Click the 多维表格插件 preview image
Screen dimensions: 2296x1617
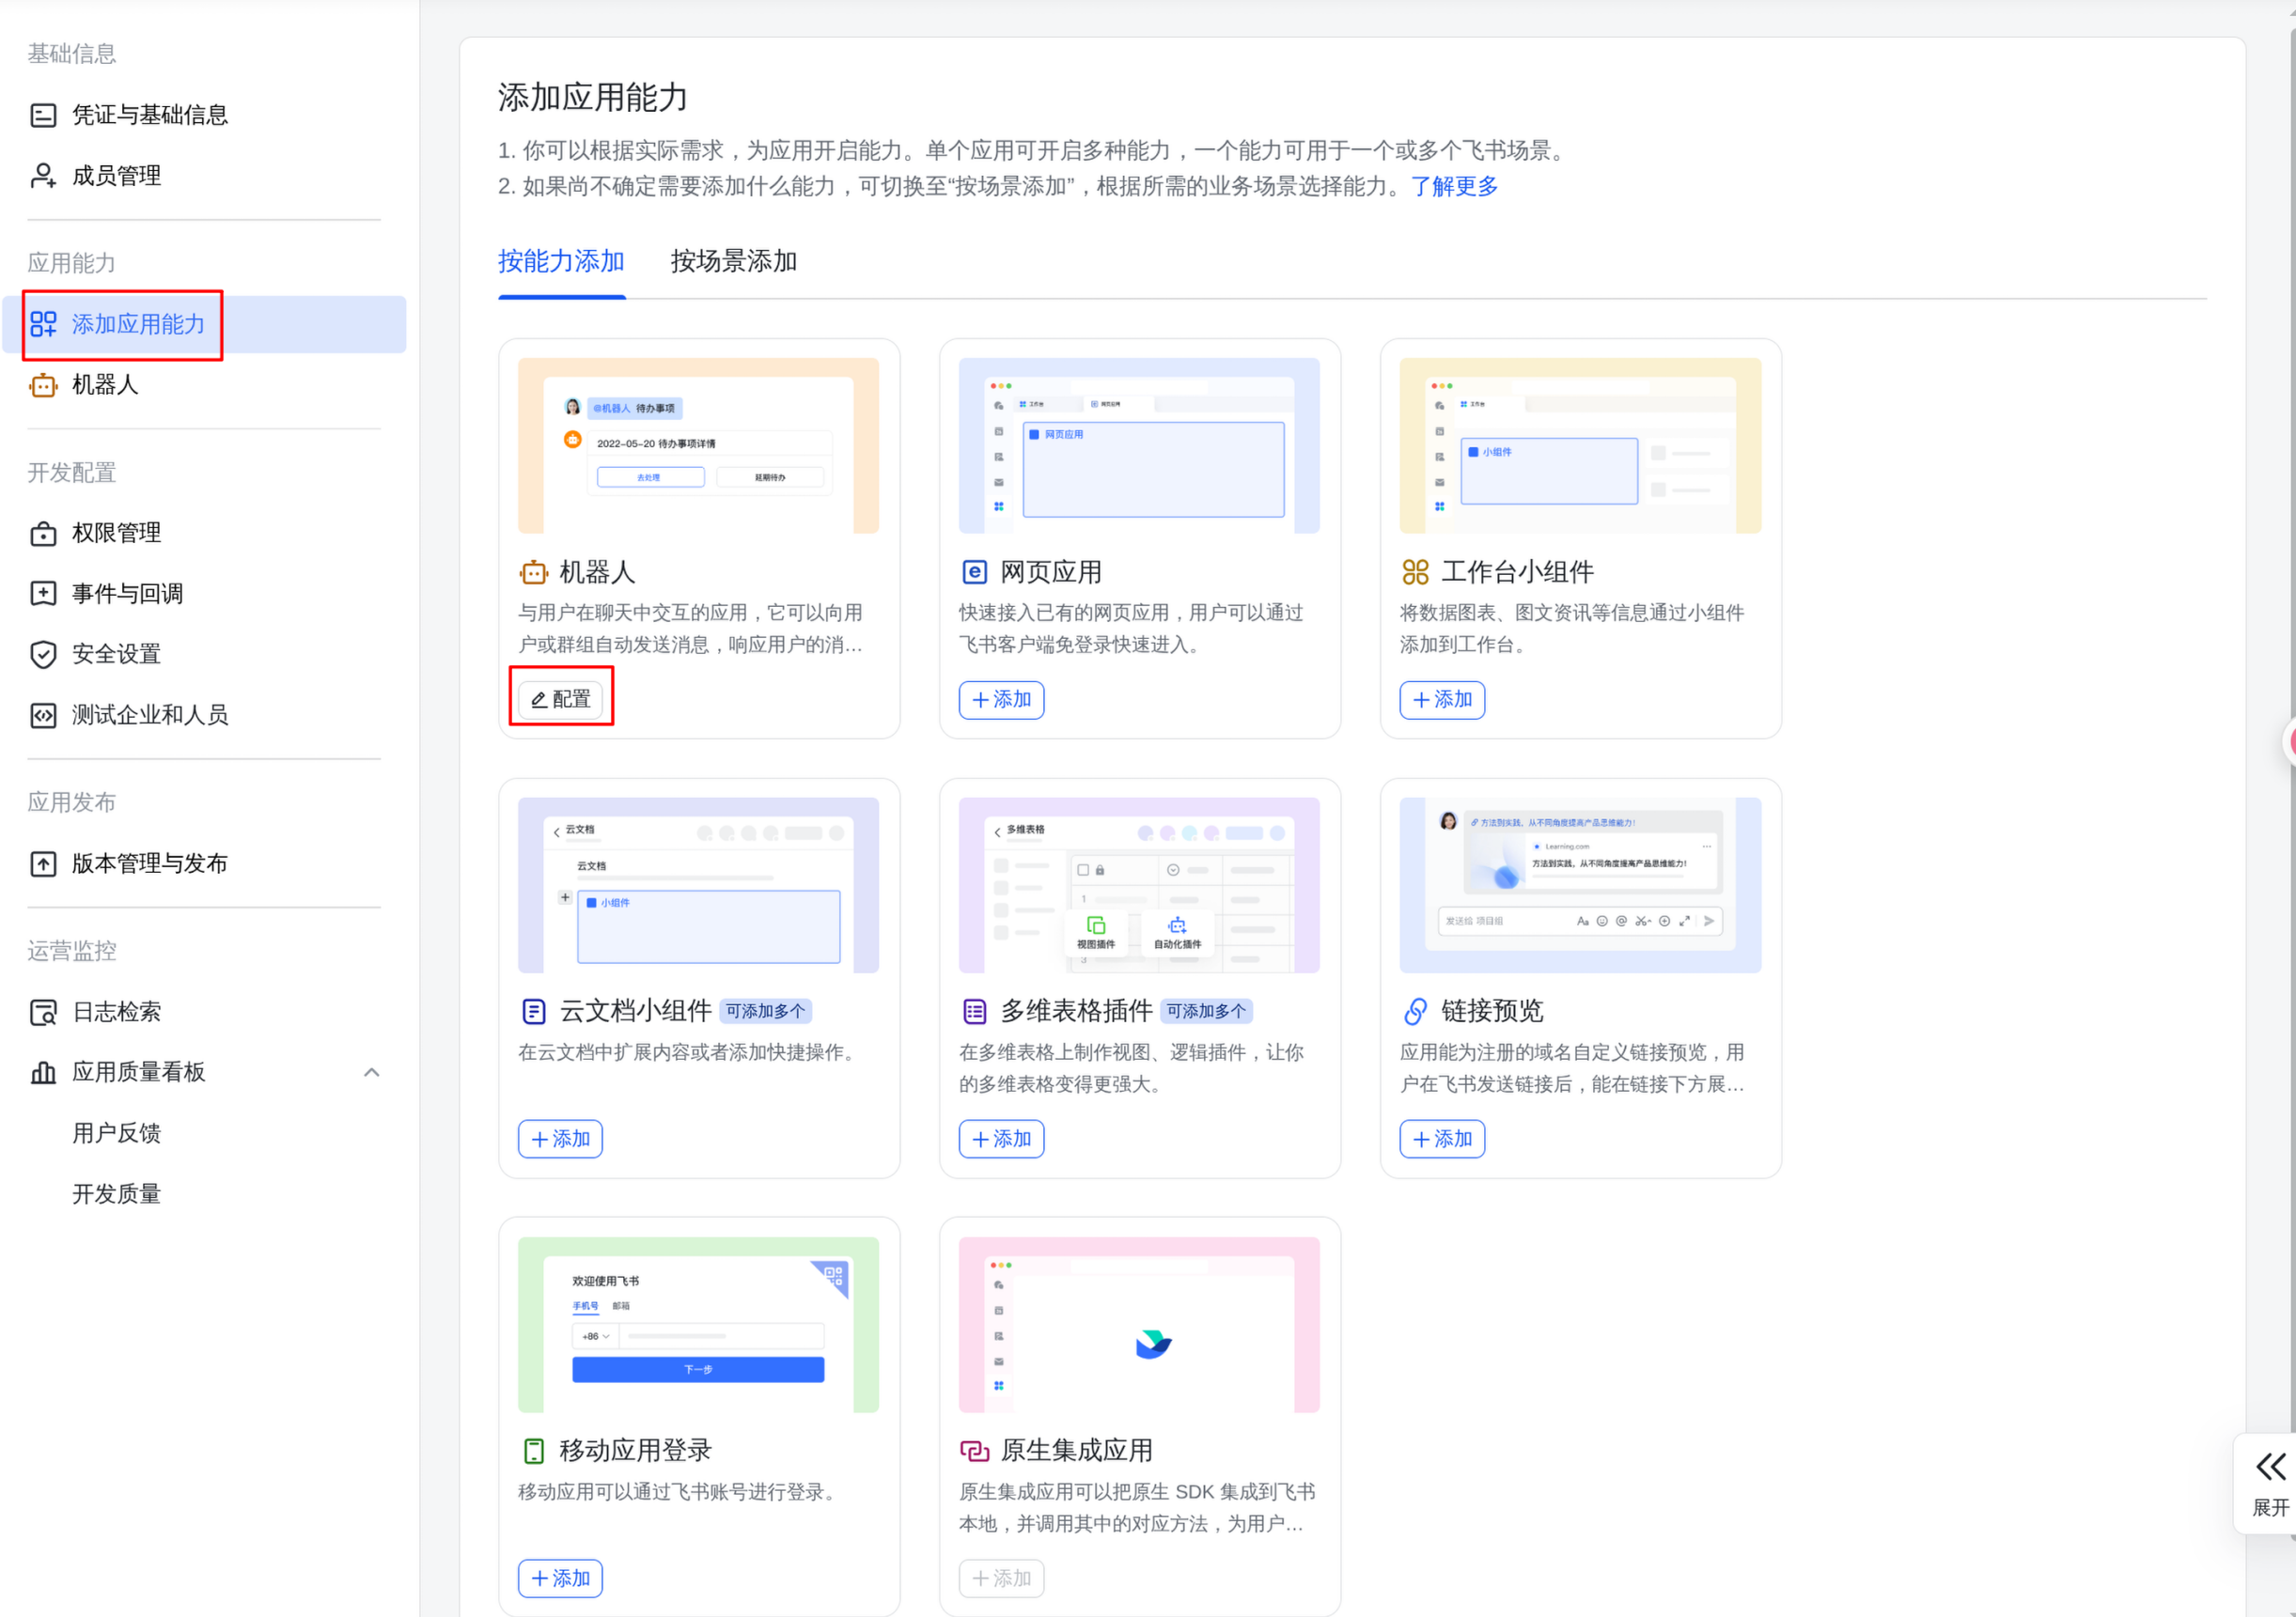pos(1139,885)
